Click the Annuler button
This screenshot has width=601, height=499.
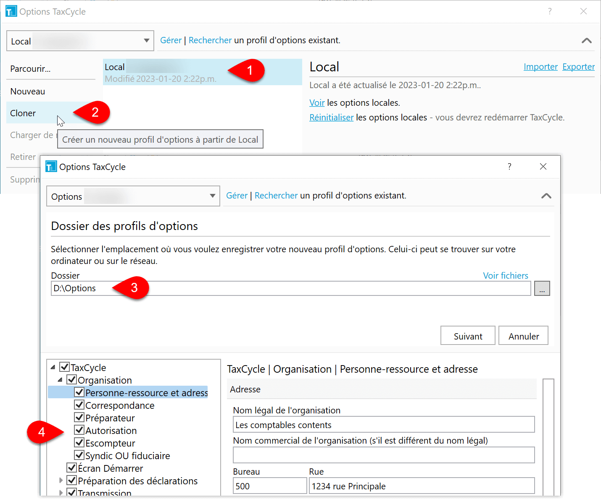tap(523, 336)
